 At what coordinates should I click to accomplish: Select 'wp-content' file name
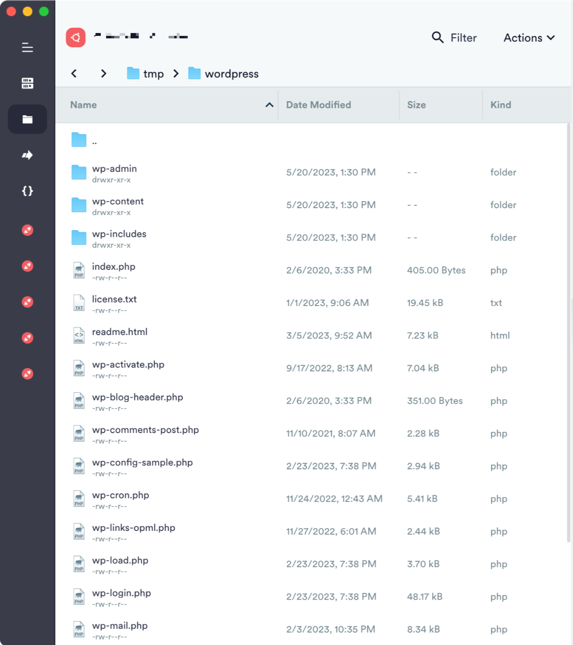(118, 201)
